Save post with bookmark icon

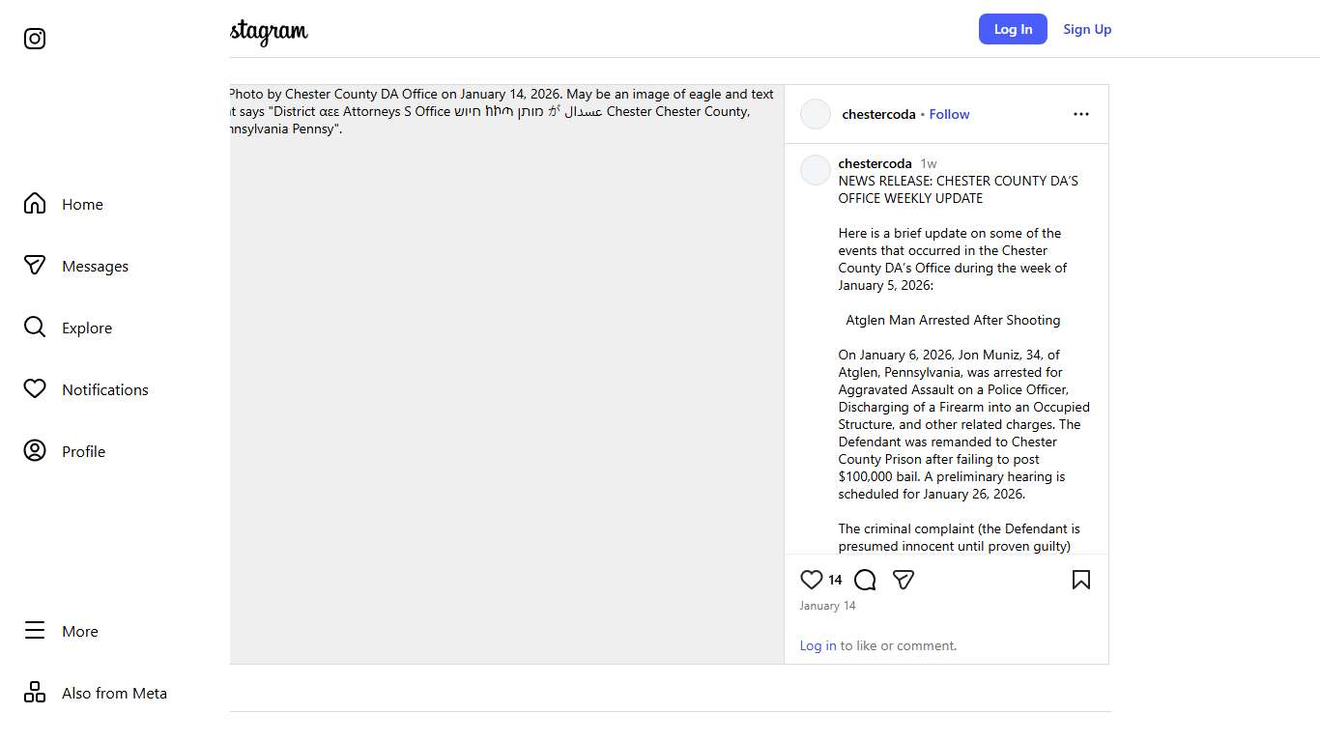click(x=1080, y=580)
